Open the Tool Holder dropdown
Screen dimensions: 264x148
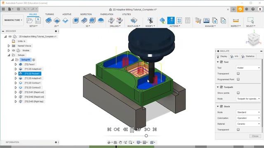(248, 68)
